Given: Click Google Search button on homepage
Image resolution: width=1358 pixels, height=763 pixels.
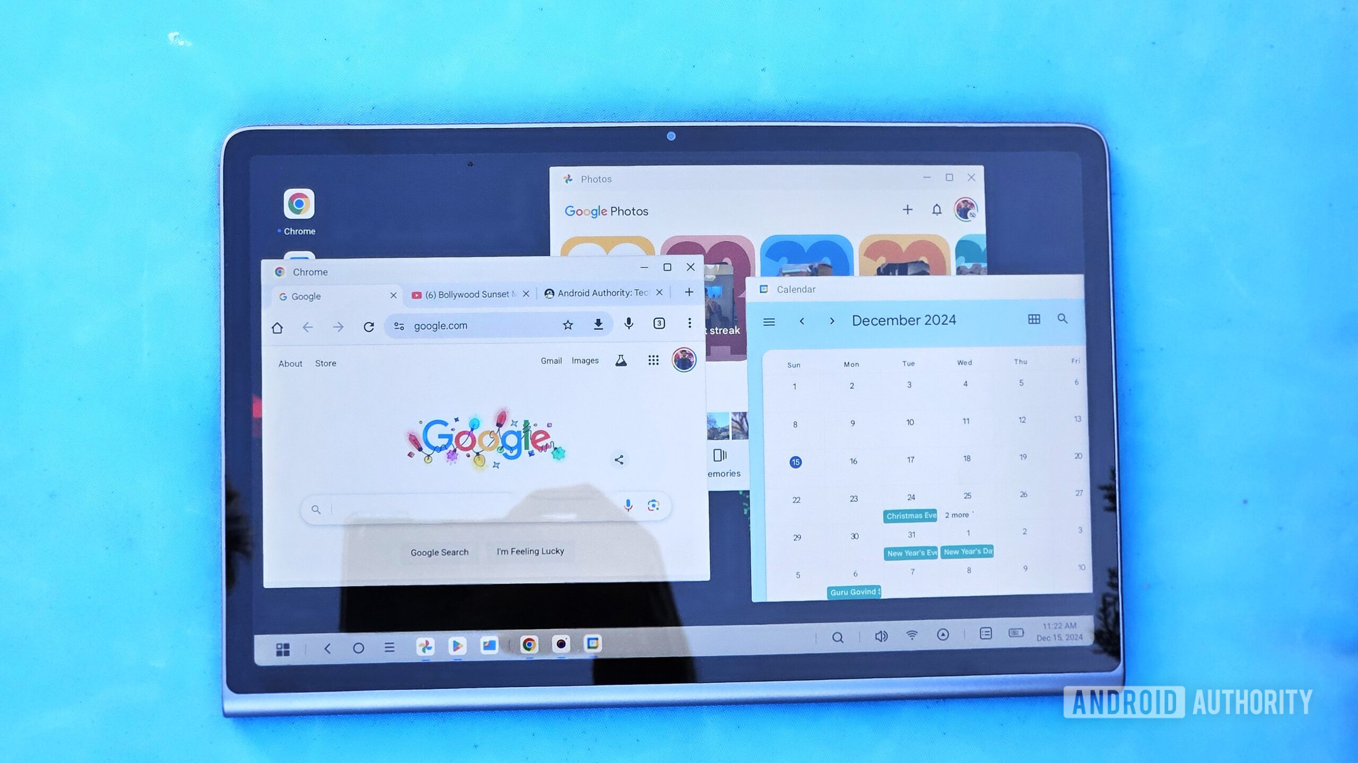Looking at the screenshot, I should (x=439, y=551).
